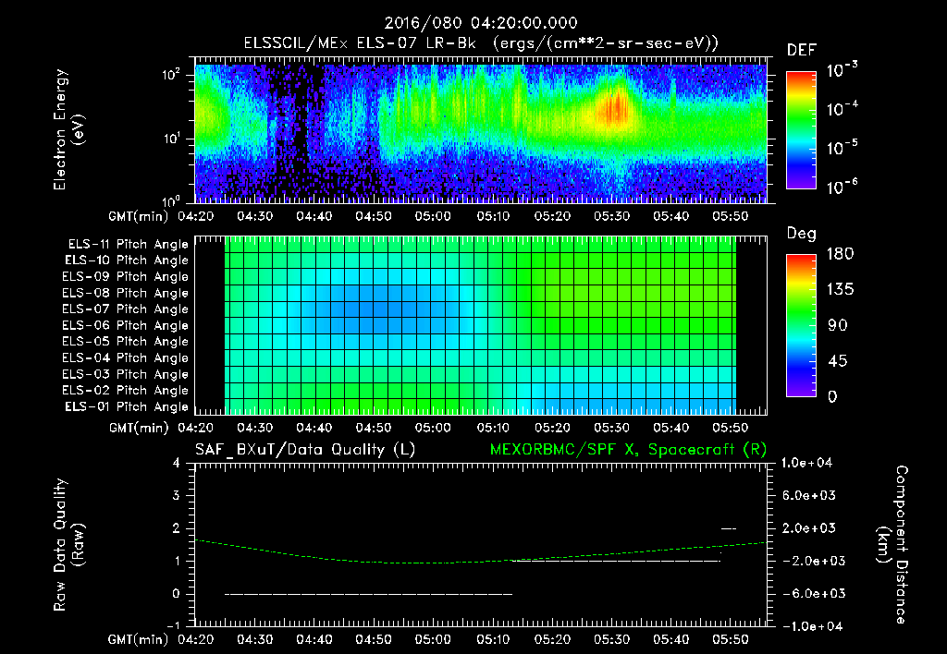
Task: Click the red hot spot in spectrogram
Action: pos(613,111)
